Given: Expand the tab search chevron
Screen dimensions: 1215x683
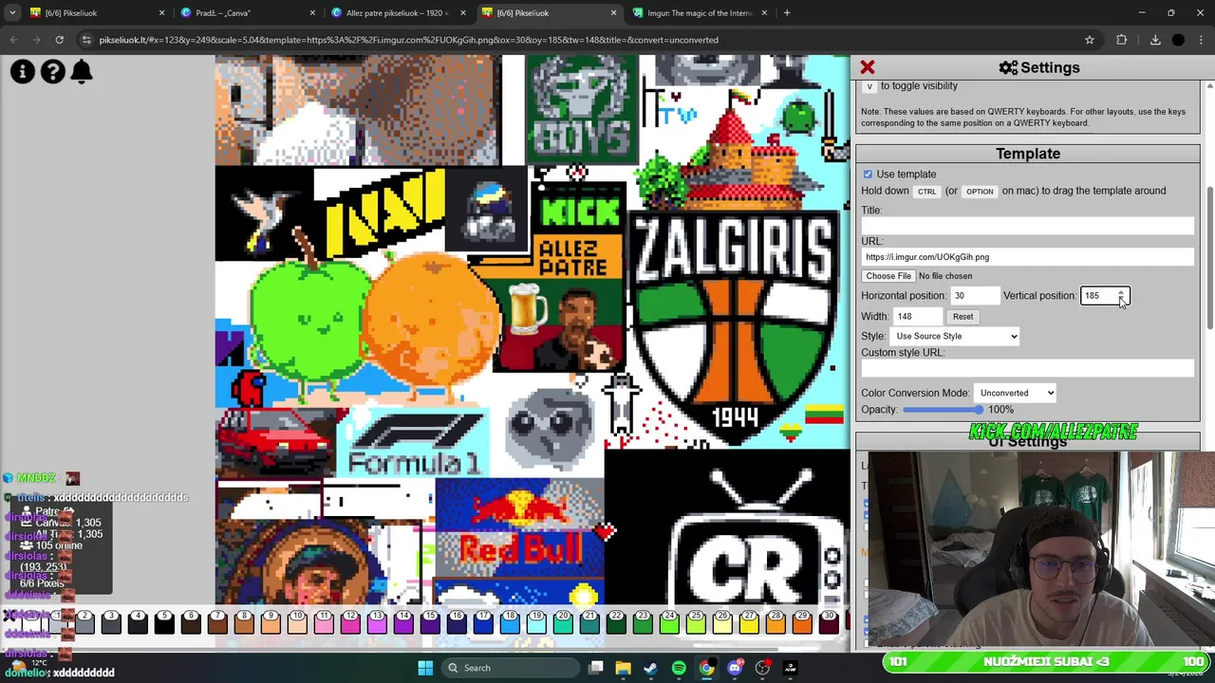Looking at the screenshot, I should click(x=10, y=13).
